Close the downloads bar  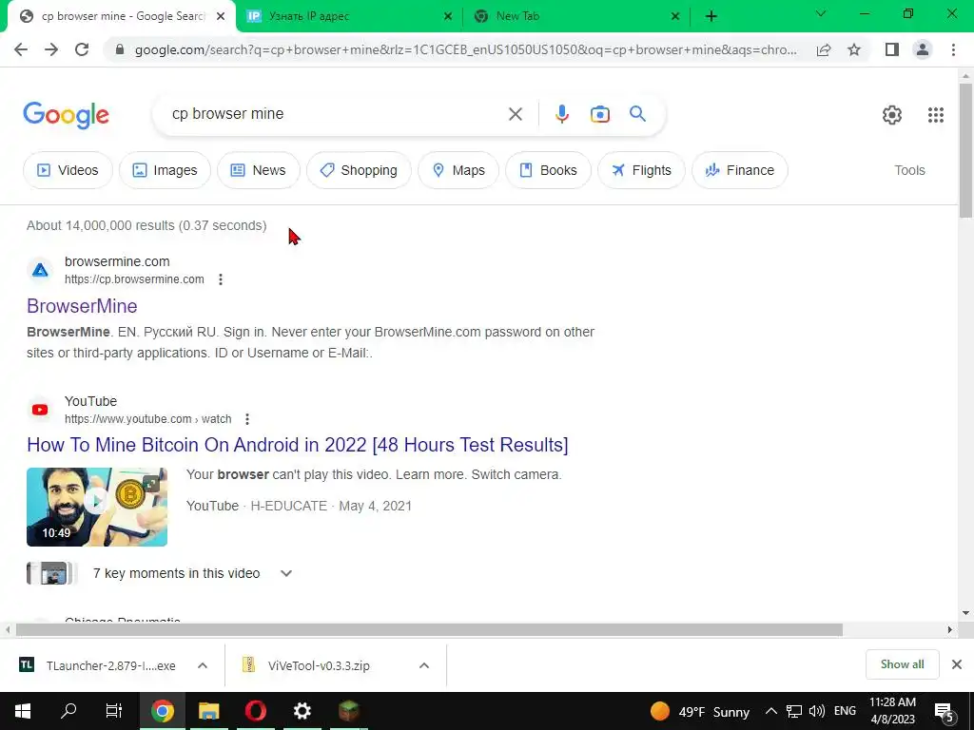click(957, 664)
